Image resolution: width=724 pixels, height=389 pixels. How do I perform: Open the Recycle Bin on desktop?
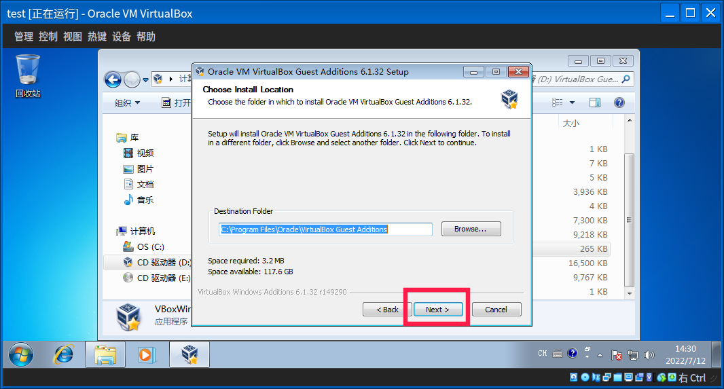tap(28, 75)
